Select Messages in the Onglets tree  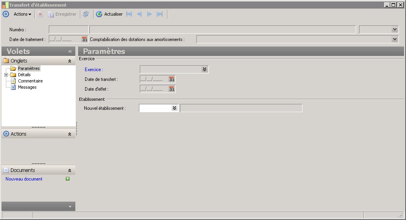27,87
